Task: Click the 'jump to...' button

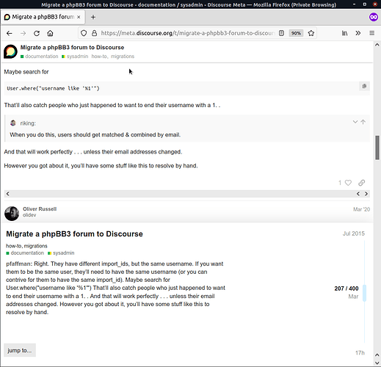Action: click(20, 350)
